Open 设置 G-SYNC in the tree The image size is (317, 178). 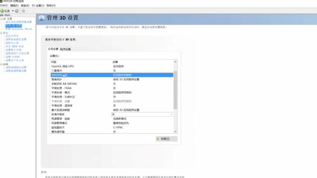(x=13, y=57)
